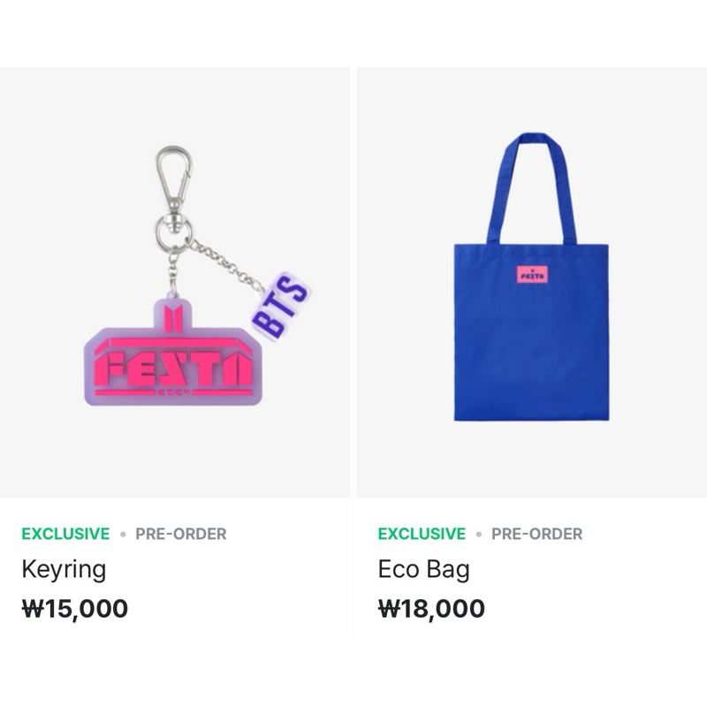
Task: Click the chain holding the BTS charm
Action: pyautogui.click(x=227, y=265)
